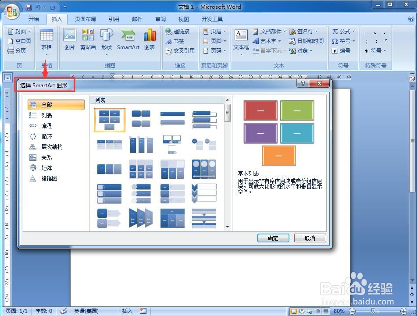Click the SmartArt dialog help button

point(303,84)
